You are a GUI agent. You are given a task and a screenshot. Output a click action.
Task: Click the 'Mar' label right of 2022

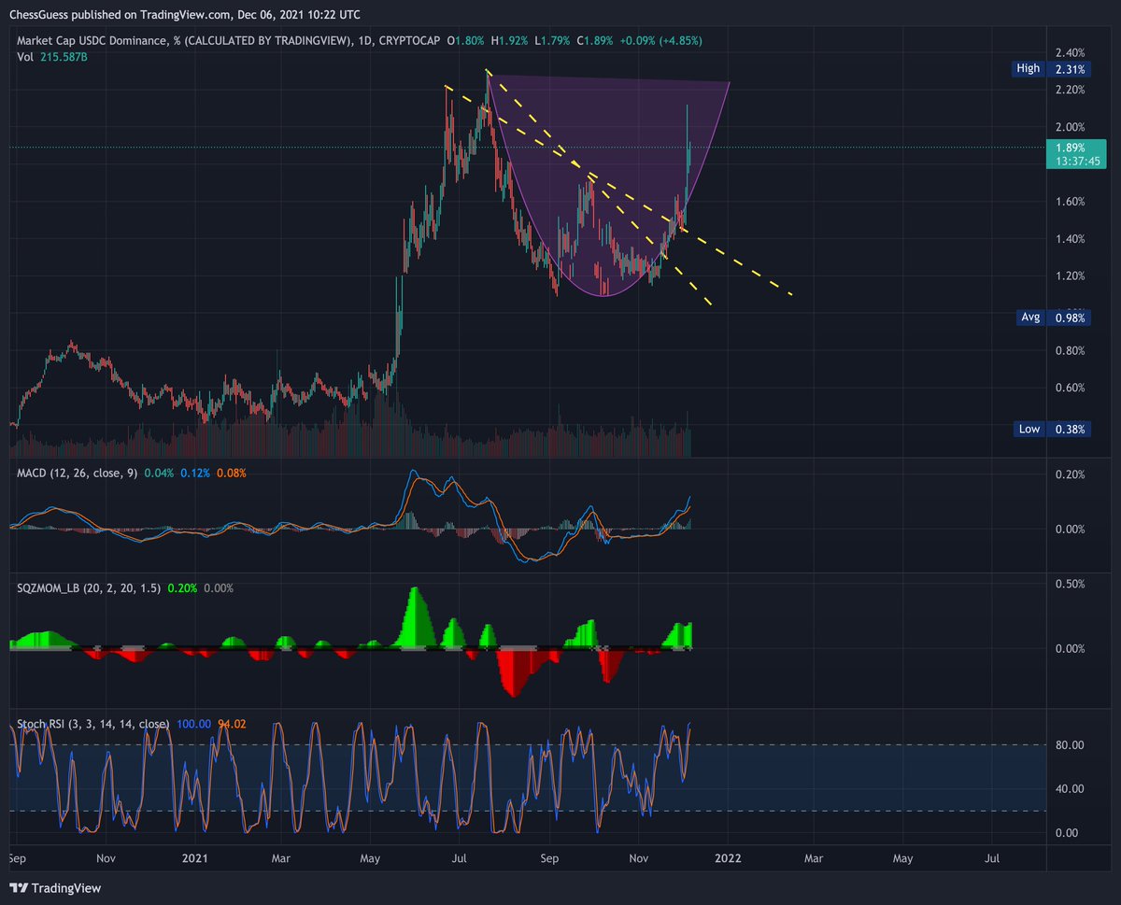click(x=814, y=856)
